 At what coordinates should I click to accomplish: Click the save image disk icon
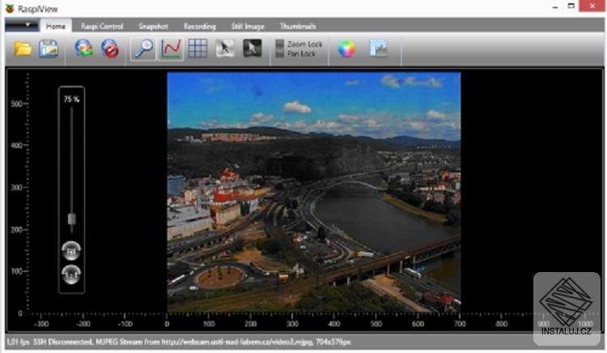click(49, 49)
